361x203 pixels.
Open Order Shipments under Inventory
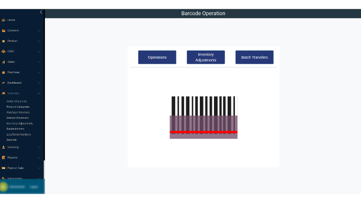(17, 101)
